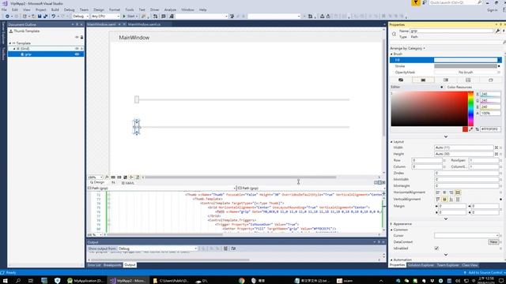Click the Start debugging button
Image resolution: width=506 pixels, height=284 pixels.
(x=129, y=16)
